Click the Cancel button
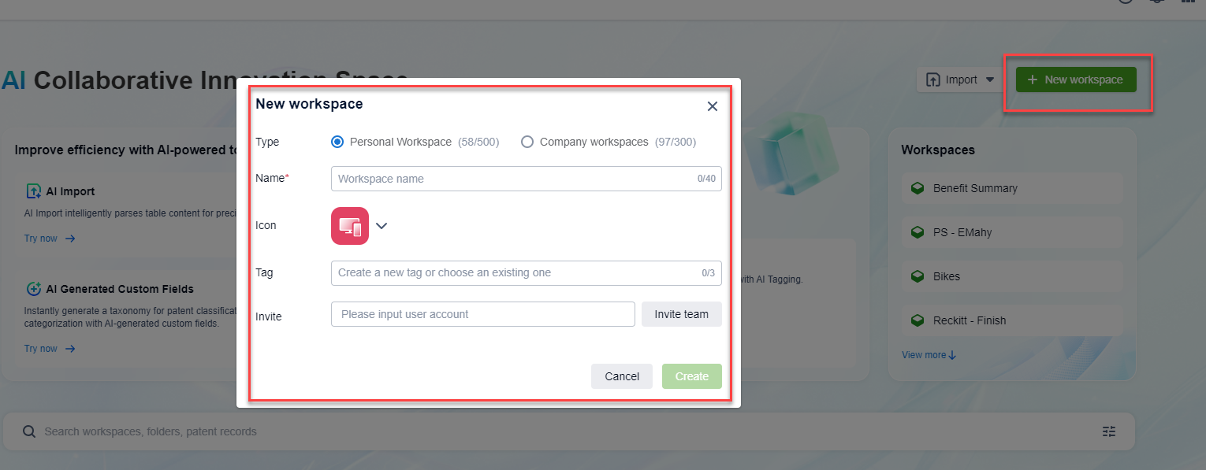 coord(621,376)
